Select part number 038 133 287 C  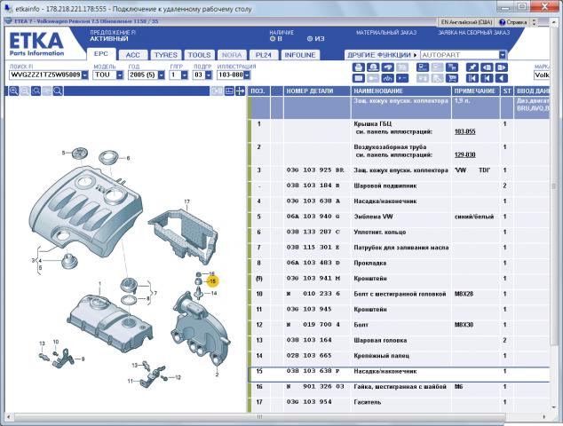[x=313, y=233]
